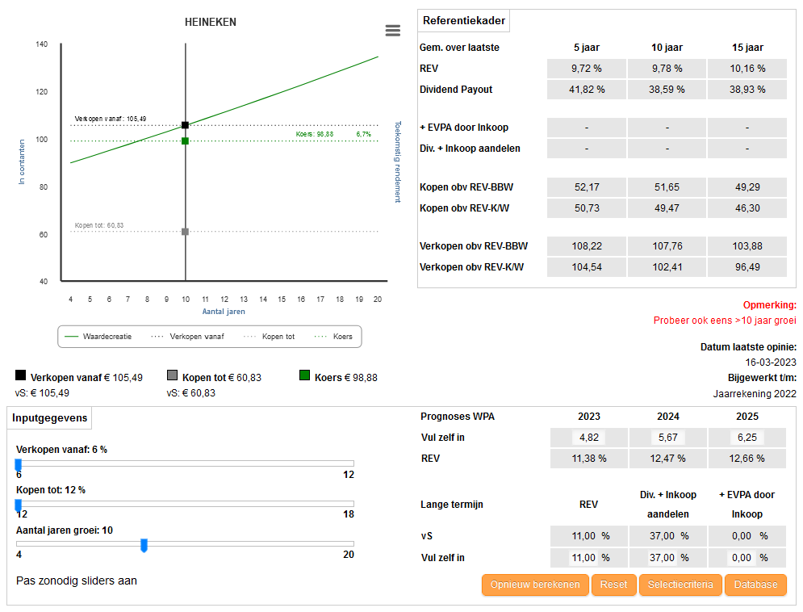This screenshot has width=803, height=612.
Task: Toggle Waardecreatie series in chart legend
Action: [x=98, y=337]
